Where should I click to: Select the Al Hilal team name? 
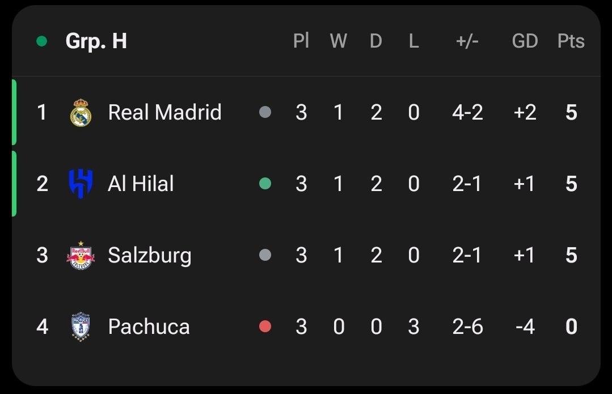click(141, 184)
